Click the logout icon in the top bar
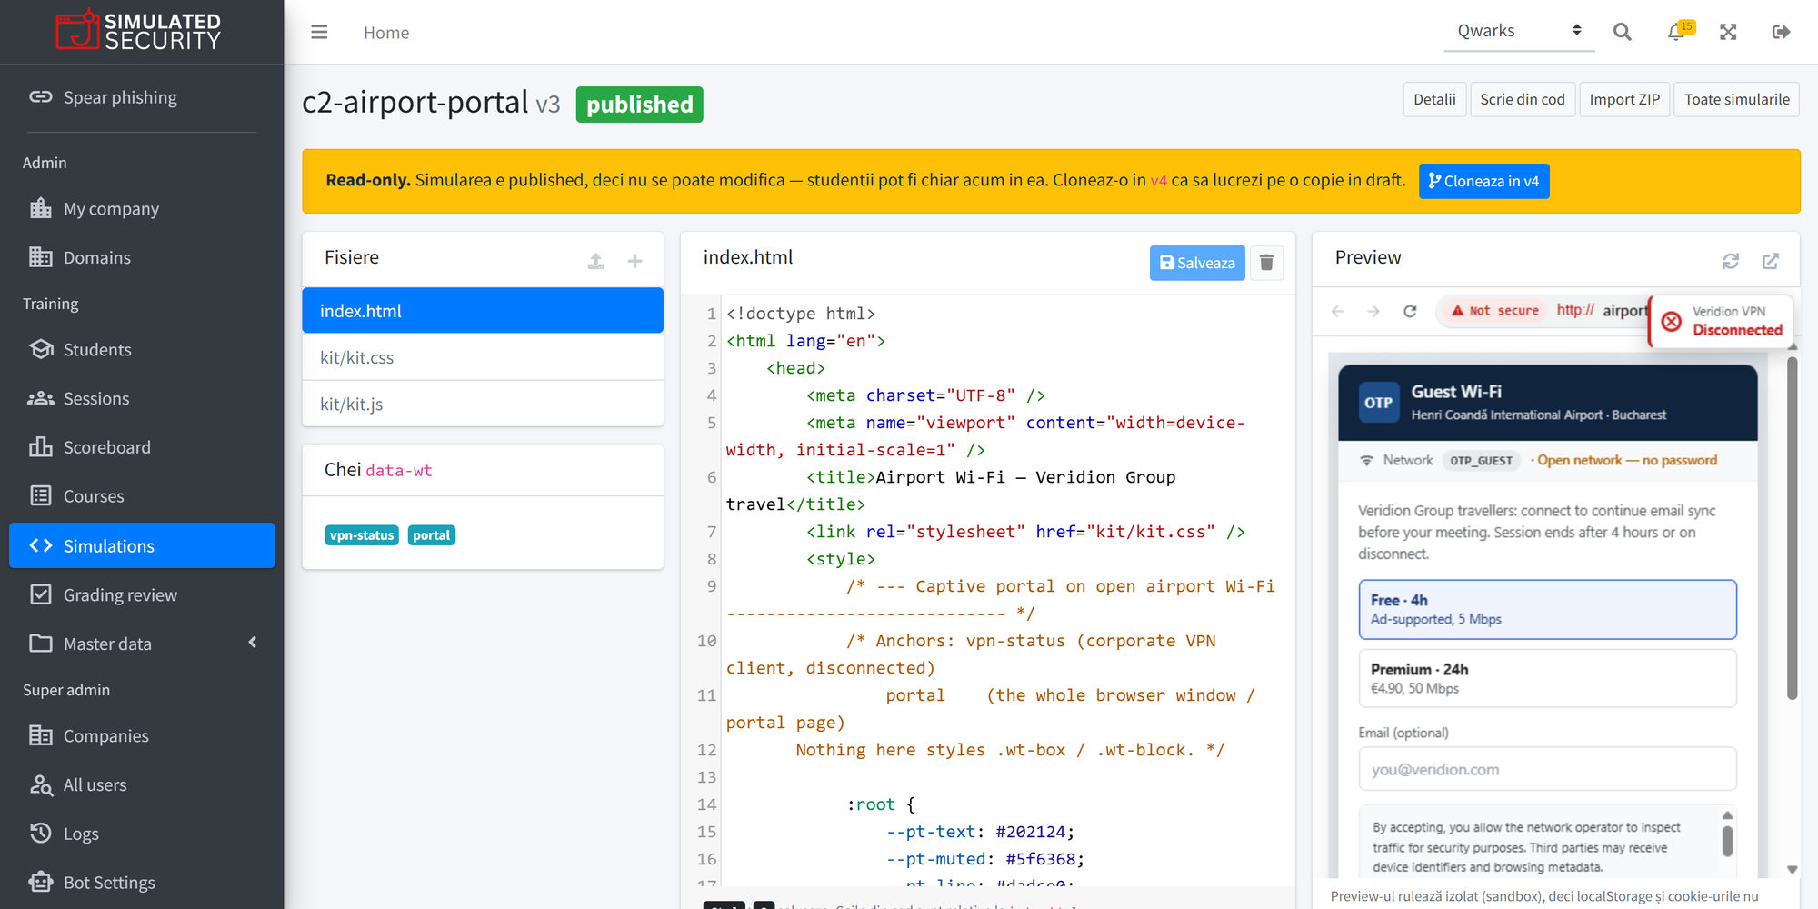 click(1781, 32)
